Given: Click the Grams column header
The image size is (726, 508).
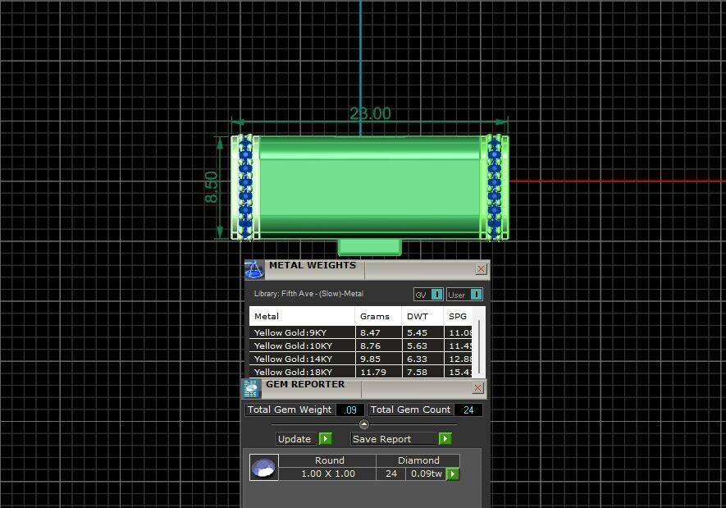Looking at the screenshot, I should point(378,316).
